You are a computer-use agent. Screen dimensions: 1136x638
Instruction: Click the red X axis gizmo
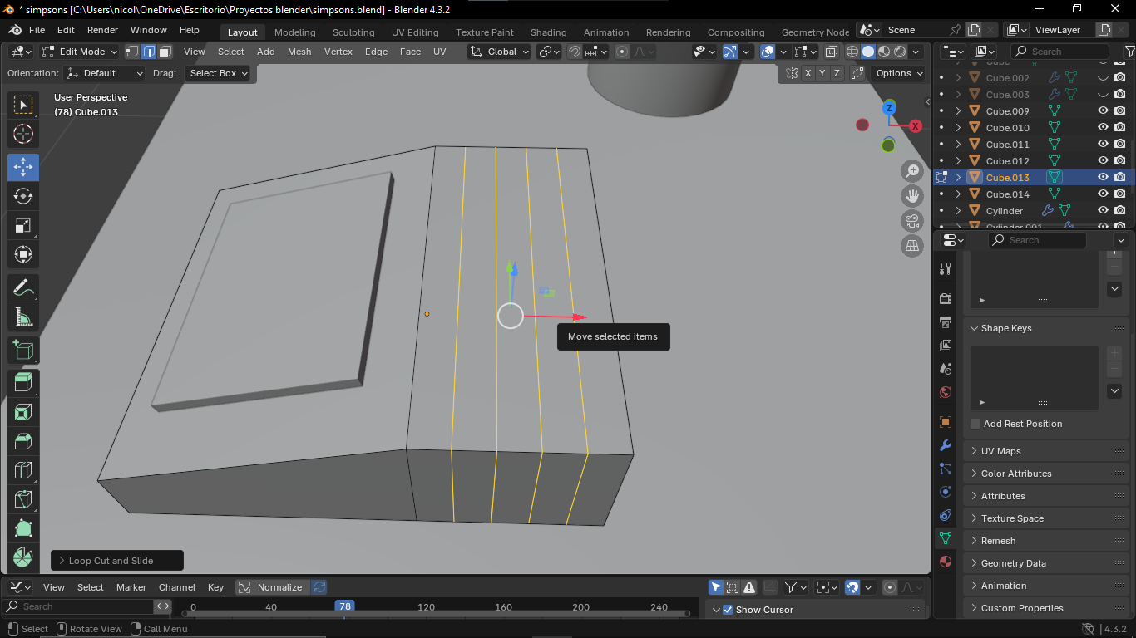pos(916,126)
